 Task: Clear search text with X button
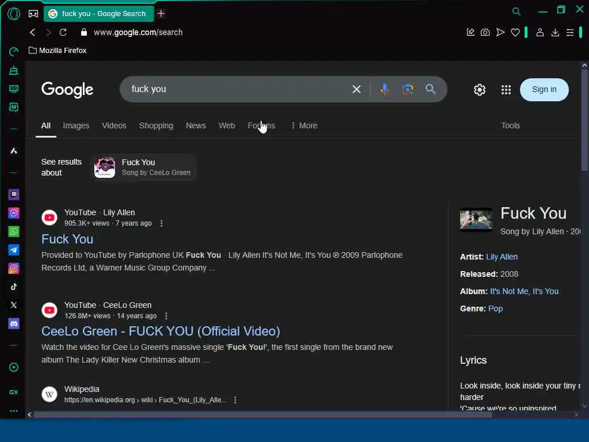point(357,89)
